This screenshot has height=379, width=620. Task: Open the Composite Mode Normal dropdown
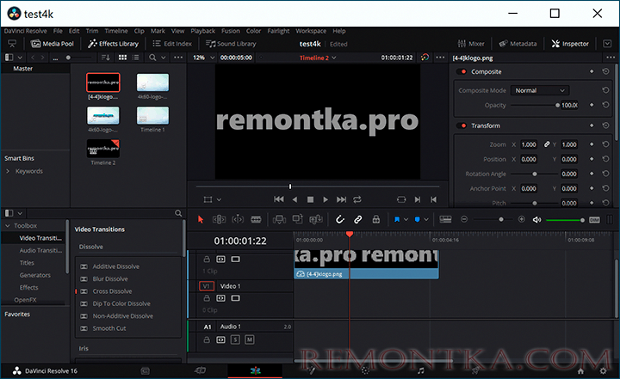(540, 90)
